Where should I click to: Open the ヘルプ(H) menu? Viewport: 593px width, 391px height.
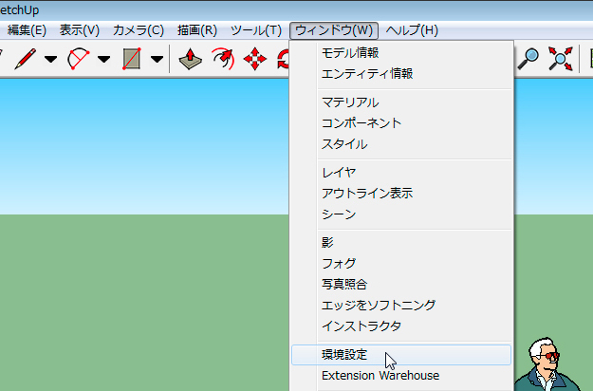(x=412, y=30)
